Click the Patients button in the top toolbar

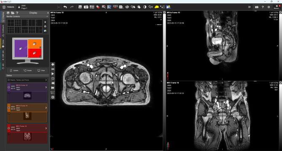(x=8, y=7)
